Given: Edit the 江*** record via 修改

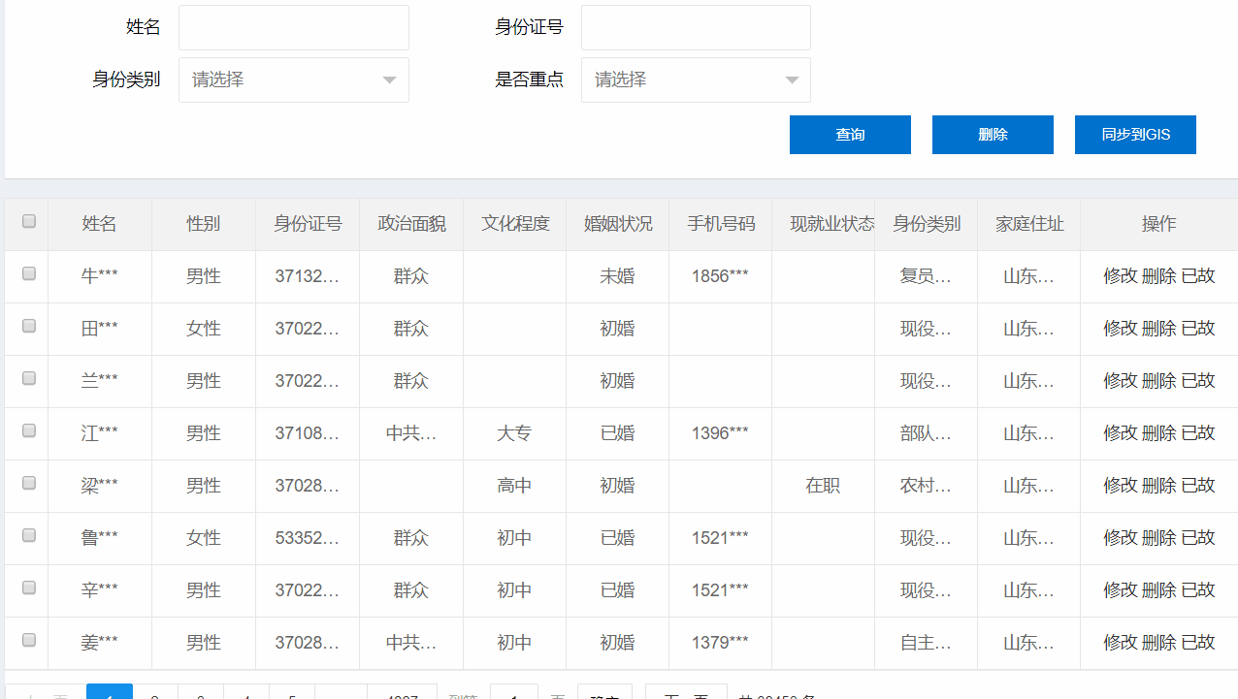Looking at the screenshot, I should pyautogui.click(x=1120, y=433).
